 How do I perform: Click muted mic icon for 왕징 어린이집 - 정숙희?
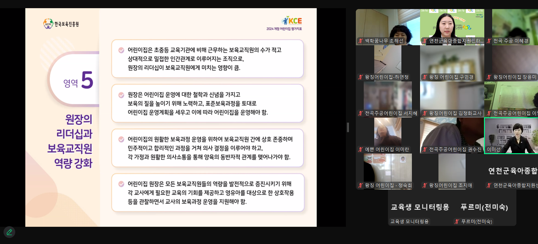361,186
